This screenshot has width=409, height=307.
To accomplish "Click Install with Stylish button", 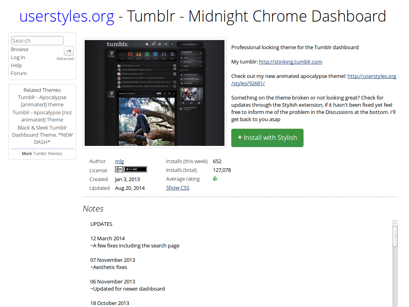I will click(x=267, y=138).
